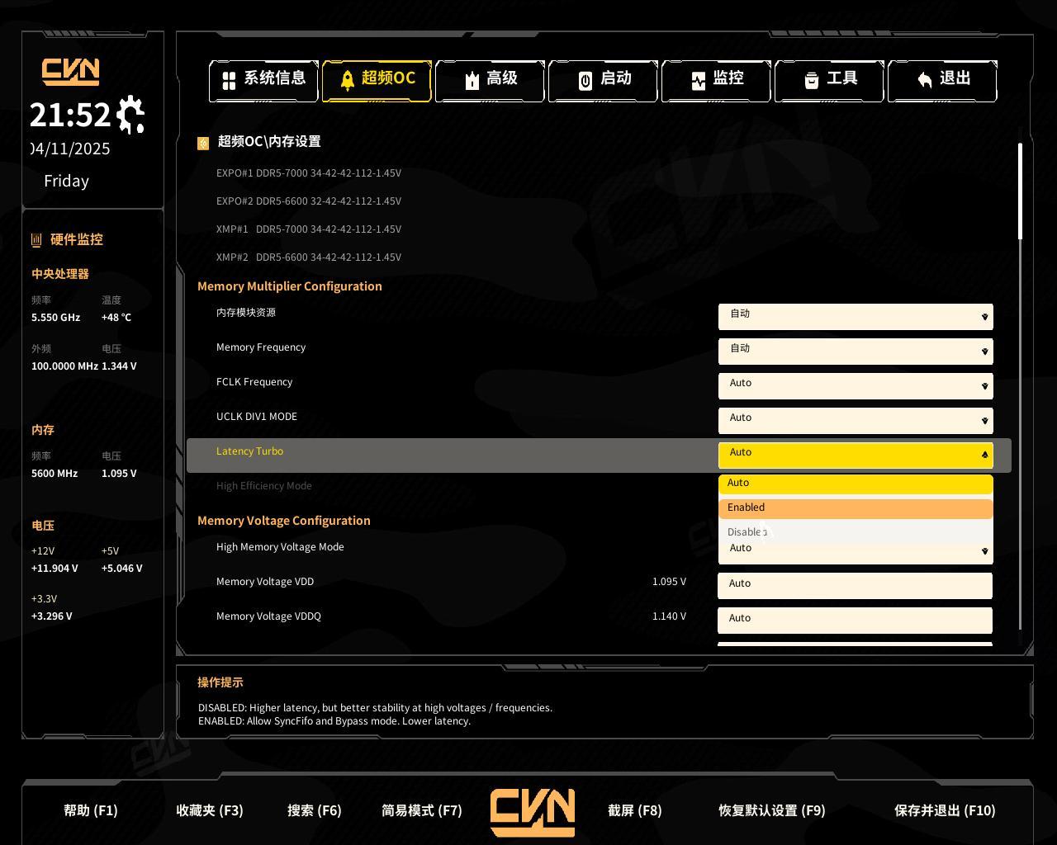
Task: Click the power icon on 启动 tab
Action: (585, 81)
